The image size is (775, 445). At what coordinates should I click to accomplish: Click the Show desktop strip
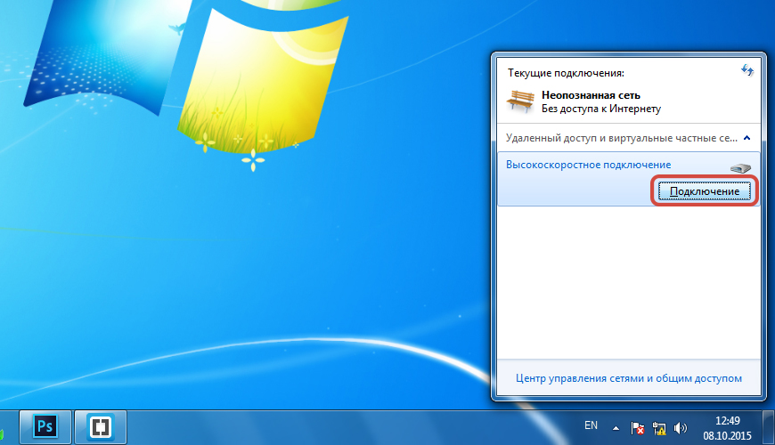769,427
